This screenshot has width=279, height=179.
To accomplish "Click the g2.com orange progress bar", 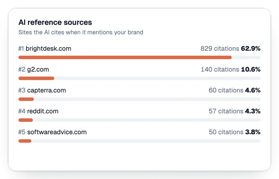I will click(x=36, y=78).
